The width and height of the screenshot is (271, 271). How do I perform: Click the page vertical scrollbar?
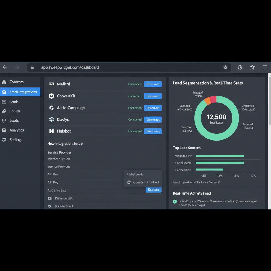269,106
